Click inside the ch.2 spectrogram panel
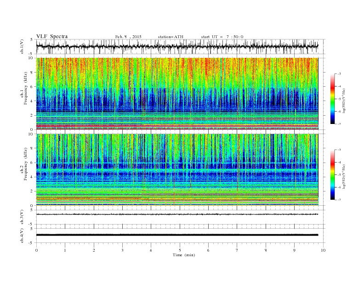This screenshot has width=364, height=281. pos(177,170)
